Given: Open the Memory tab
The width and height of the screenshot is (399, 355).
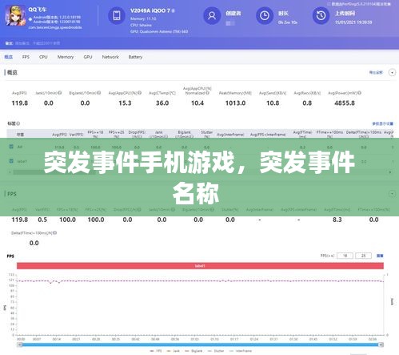Looking at the screenshot, I should pyautogui.click(x=66, y=57).
